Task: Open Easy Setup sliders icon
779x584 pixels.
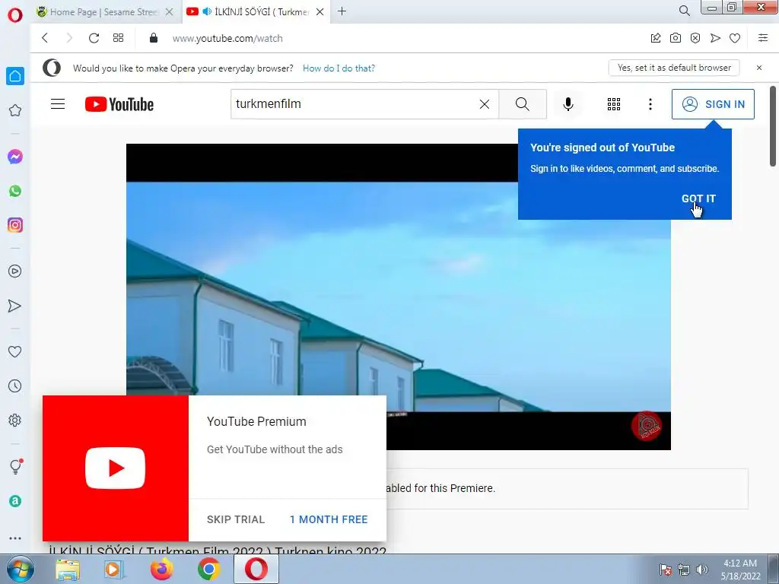Action: [763, 38]
